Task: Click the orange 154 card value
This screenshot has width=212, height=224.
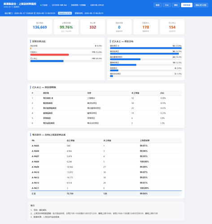Action: (172, 27)
